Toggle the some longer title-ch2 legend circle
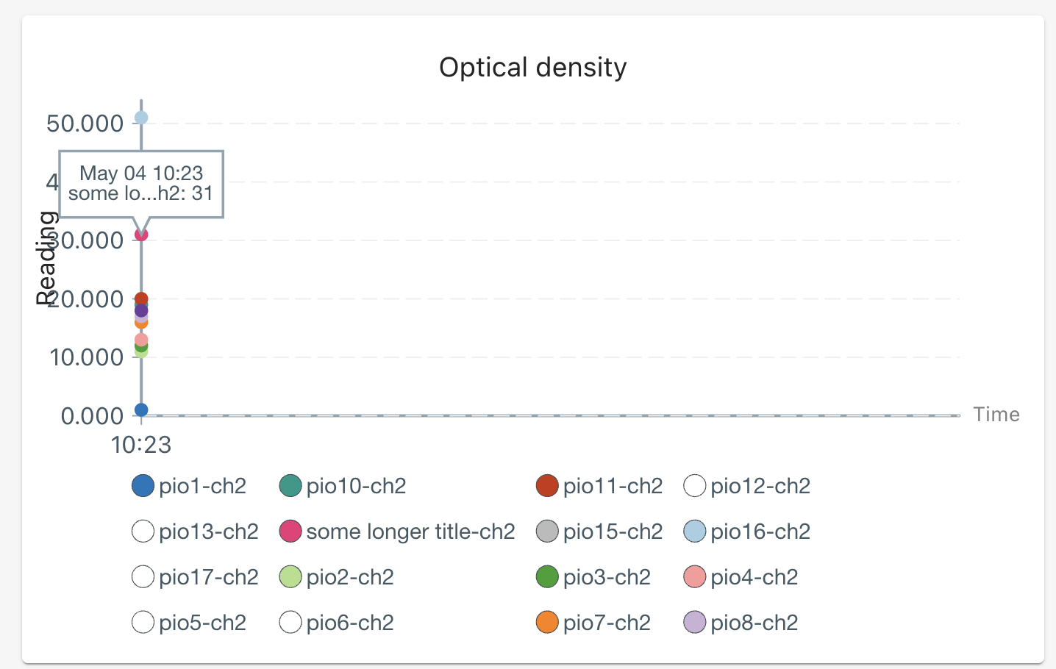The width and height of the screenshot is (1056, 669). [x=290, y=532]
